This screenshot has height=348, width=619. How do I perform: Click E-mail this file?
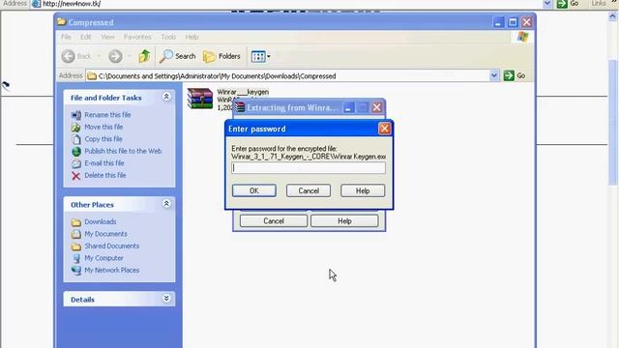(x=104, y=163)
